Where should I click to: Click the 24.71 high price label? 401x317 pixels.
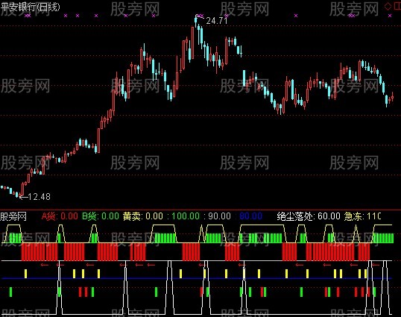pos(217,21)
